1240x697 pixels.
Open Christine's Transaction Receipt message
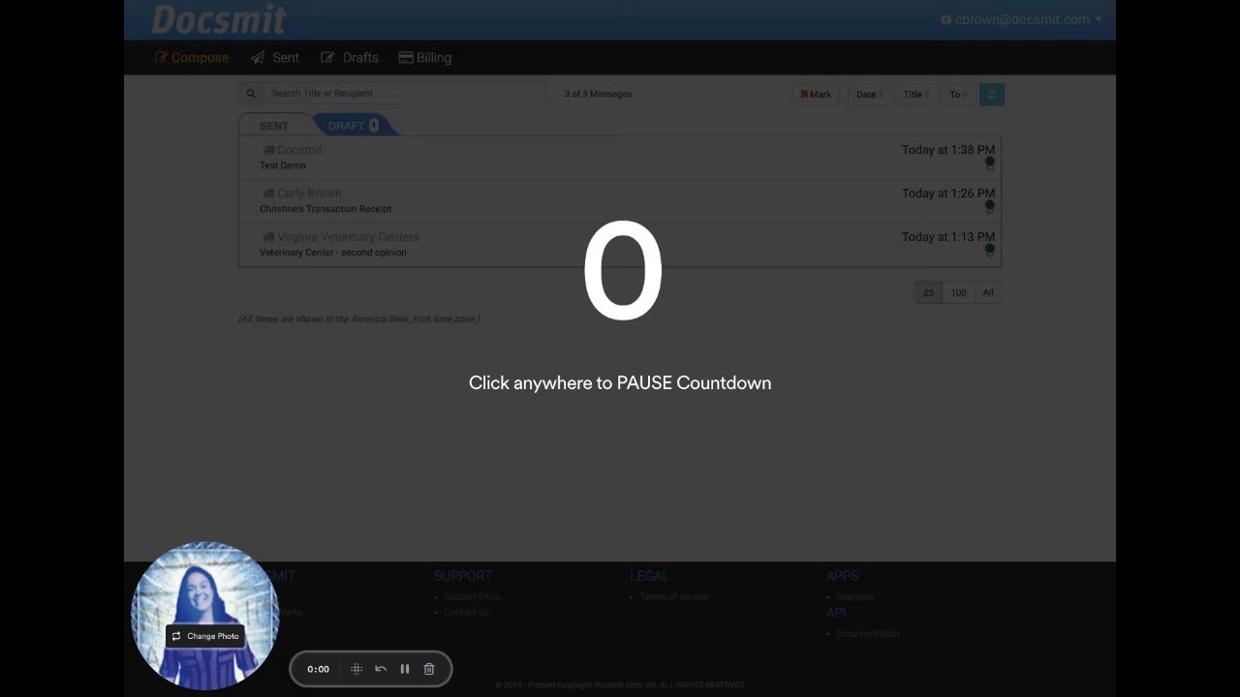pos(620,200)
